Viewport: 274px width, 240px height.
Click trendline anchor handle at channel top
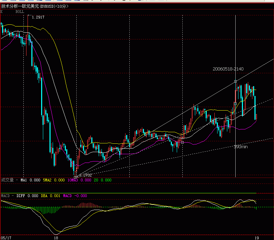click(236, 81)
